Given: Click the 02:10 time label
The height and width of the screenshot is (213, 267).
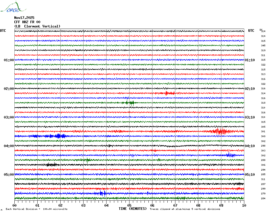Looking at the screenshot, I should (x=250, y=89).
